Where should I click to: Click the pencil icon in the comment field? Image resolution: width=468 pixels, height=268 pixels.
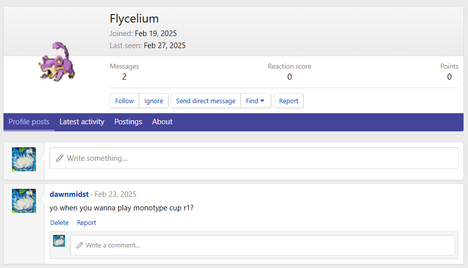(80, 245)
